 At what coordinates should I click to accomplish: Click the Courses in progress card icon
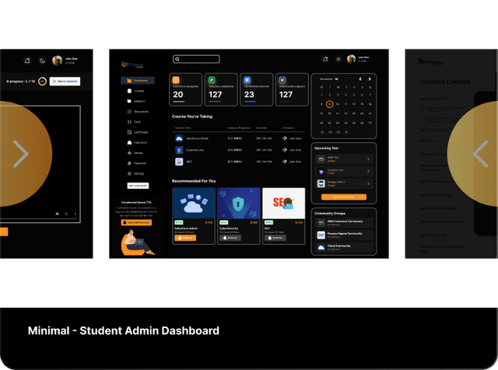click(177, 79)
